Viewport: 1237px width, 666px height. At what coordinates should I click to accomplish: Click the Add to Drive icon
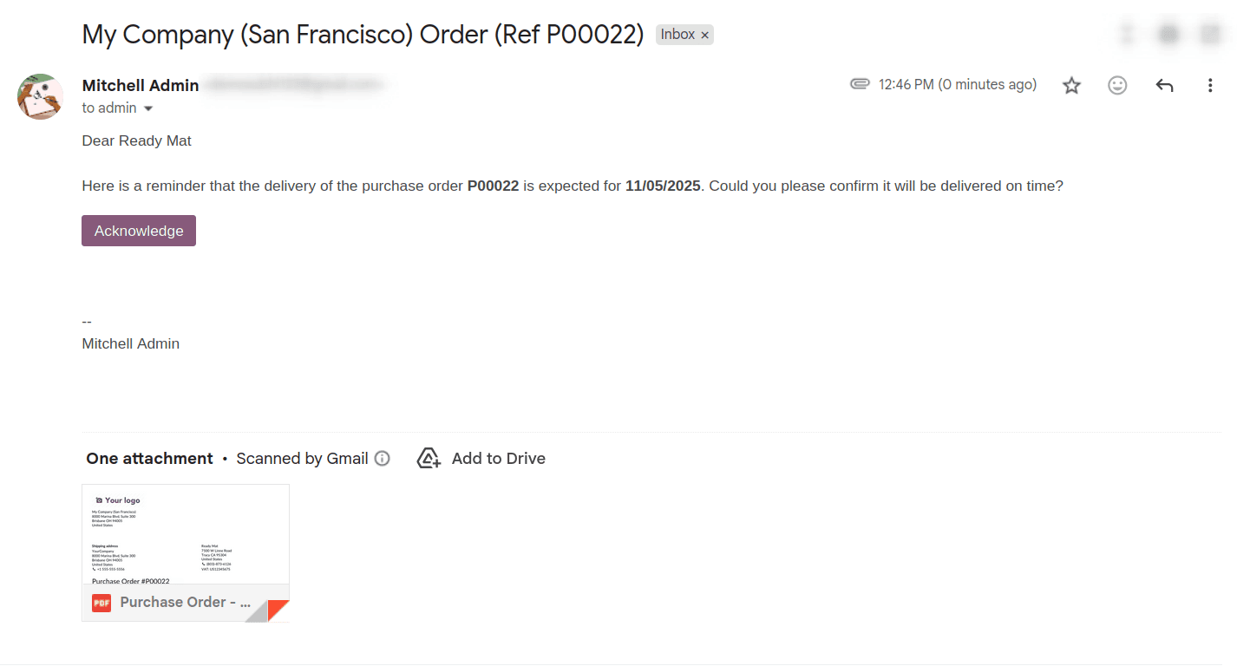[428, 458]
